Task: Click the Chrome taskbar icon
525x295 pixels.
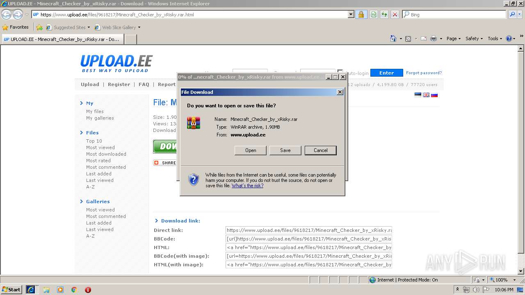Action: pos(74,290)
